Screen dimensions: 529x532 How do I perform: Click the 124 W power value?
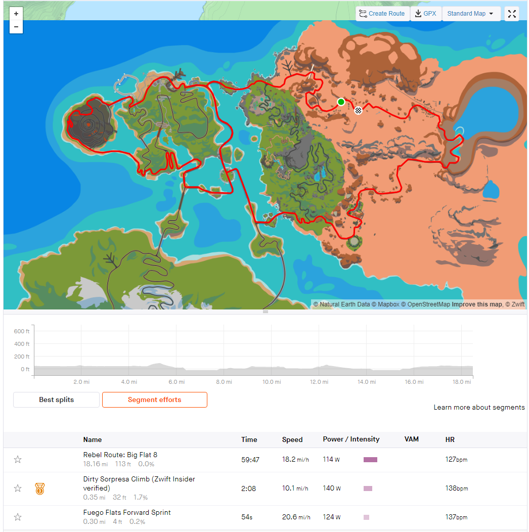[x=332, y=517]
